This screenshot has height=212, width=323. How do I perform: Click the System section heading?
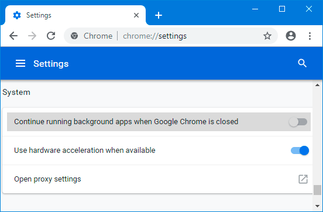[x=16, y=92]
